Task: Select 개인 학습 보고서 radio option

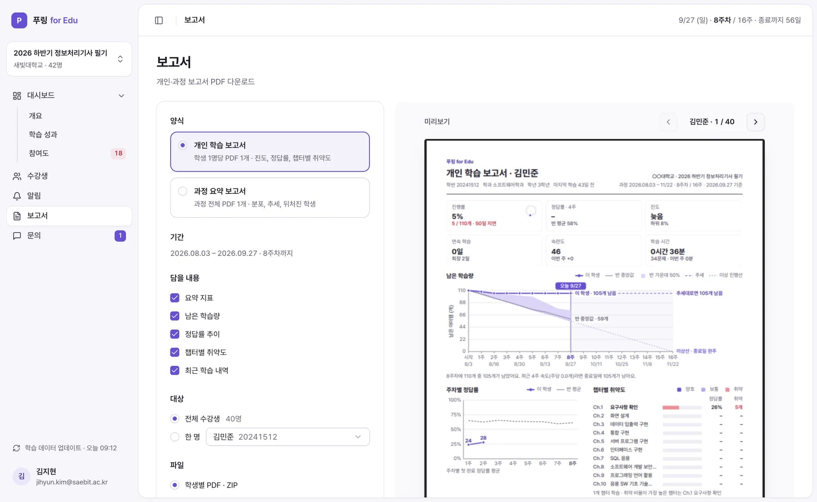Action: pyautogui.click(x=182, y=145)
